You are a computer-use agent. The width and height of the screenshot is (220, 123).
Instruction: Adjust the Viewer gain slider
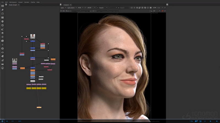[81, 11]
